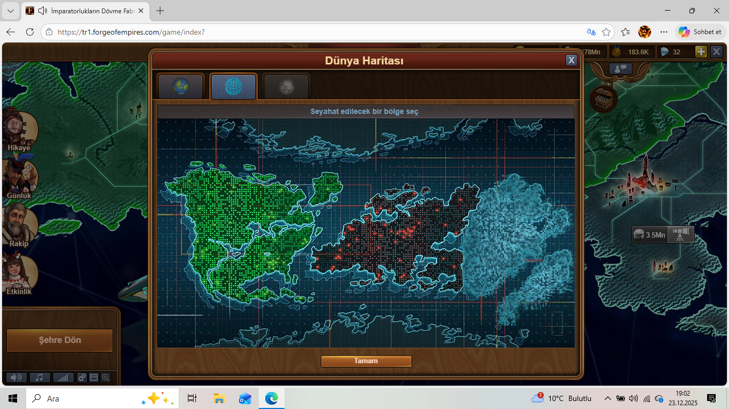Open Task View on taskbar

192,398
